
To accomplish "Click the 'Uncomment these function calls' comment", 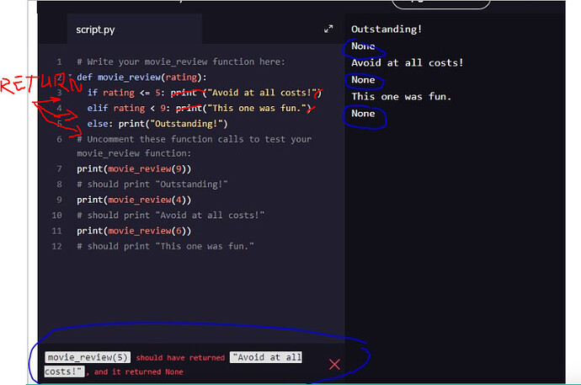I will (195, 146).
